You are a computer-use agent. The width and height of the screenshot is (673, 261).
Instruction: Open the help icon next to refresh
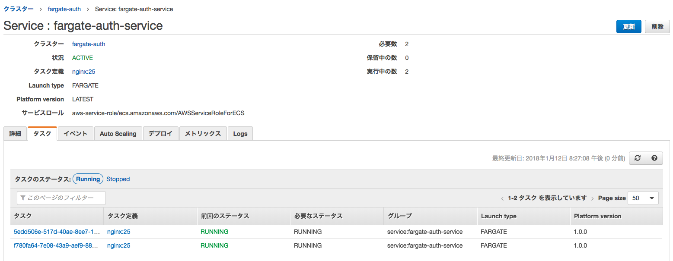(654, 158)
